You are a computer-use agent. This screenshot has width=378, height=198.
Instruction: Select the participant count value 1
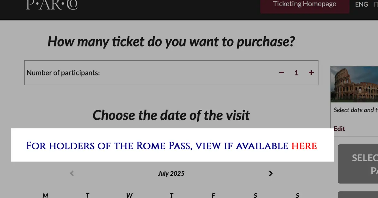pyautogui.click(x=296, y=73)
